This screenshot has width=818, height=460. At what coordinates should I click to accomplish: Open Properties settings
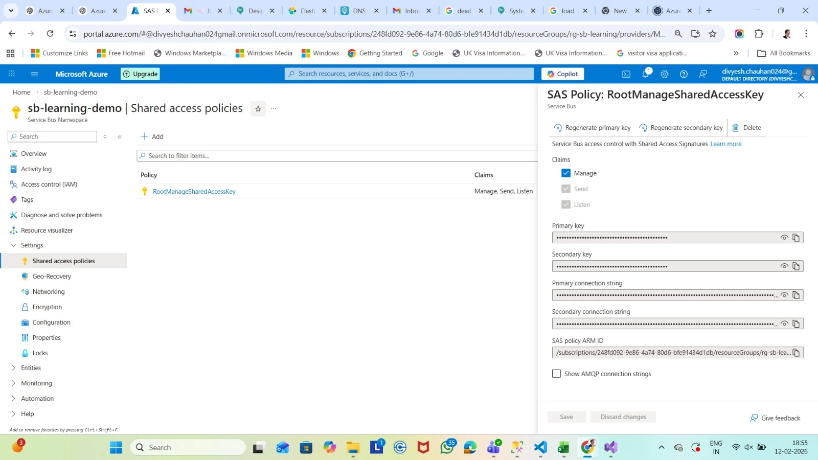coord(47,338)
